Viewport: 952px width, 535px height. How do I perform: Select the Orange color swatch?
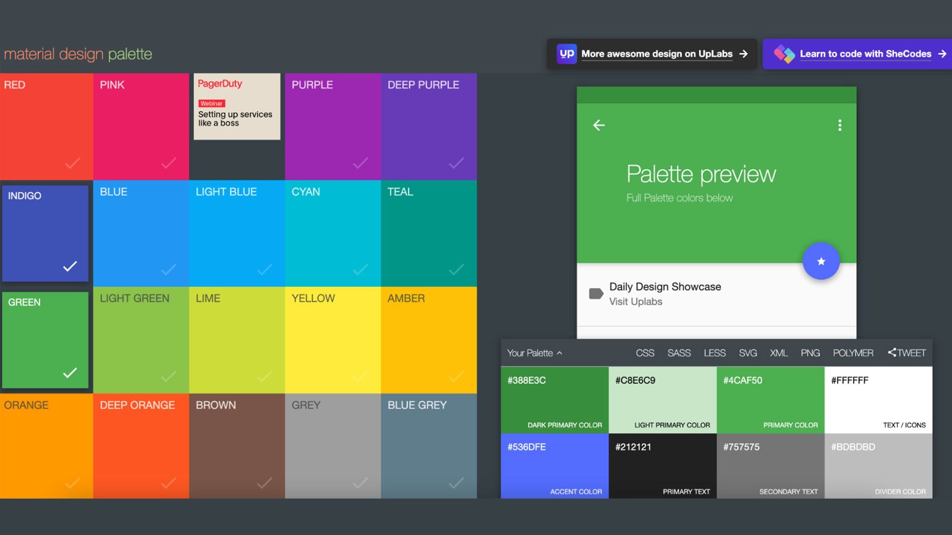pos(46,446)
